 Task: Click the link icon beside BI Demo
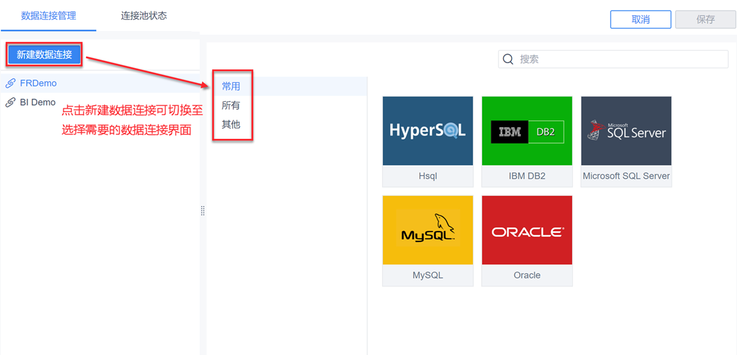tap(10, 103)
